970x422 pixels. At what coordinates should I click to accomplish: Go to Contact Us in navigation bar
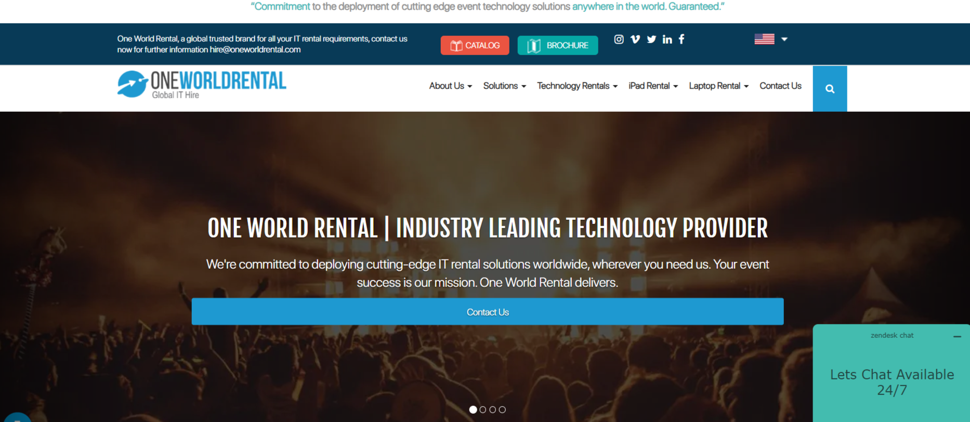[x=780, y=86]
